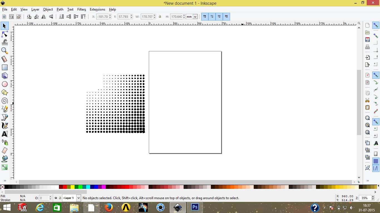Click the Windows Start button

click(7, 207)
